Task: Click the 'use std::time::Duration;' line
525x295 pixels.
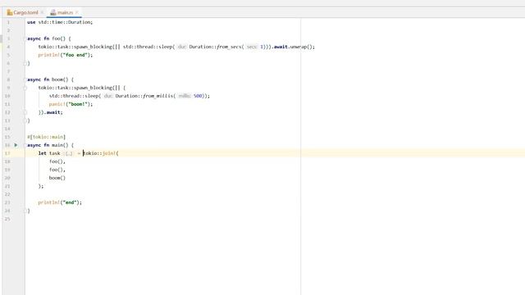Action: point(60,22)
